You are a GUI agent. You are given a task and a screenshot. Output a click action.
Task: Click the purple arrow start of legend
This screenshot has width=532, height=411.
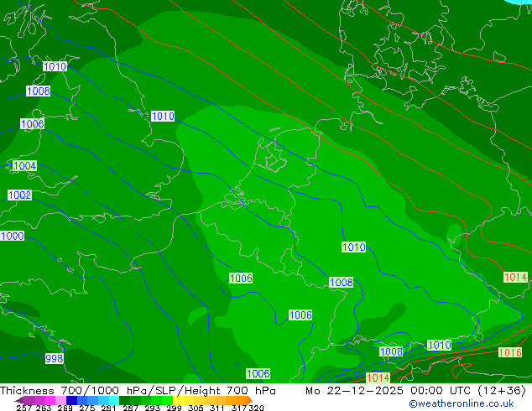pos(18,400)
